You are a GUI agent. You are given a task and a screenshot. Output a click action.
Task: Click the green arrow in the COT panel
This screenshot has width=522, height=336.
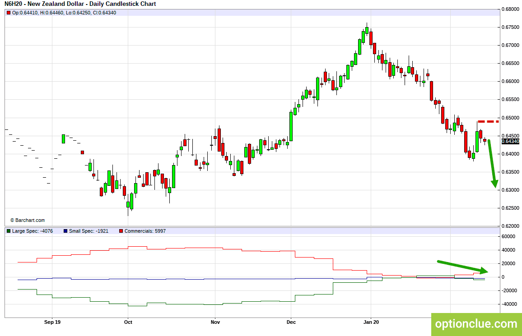tap(463, 267)
